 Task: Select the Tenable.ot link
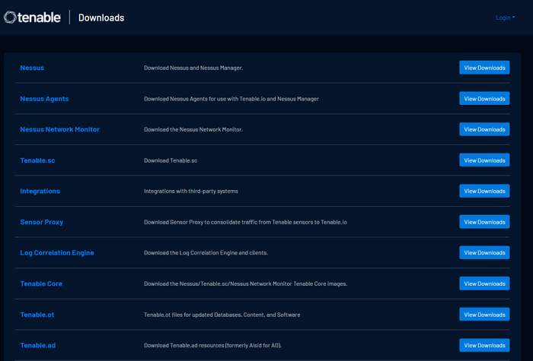[x=37, y=315]
